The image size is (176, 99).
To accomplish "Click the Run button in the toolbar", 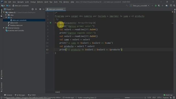I will (152, 5).
